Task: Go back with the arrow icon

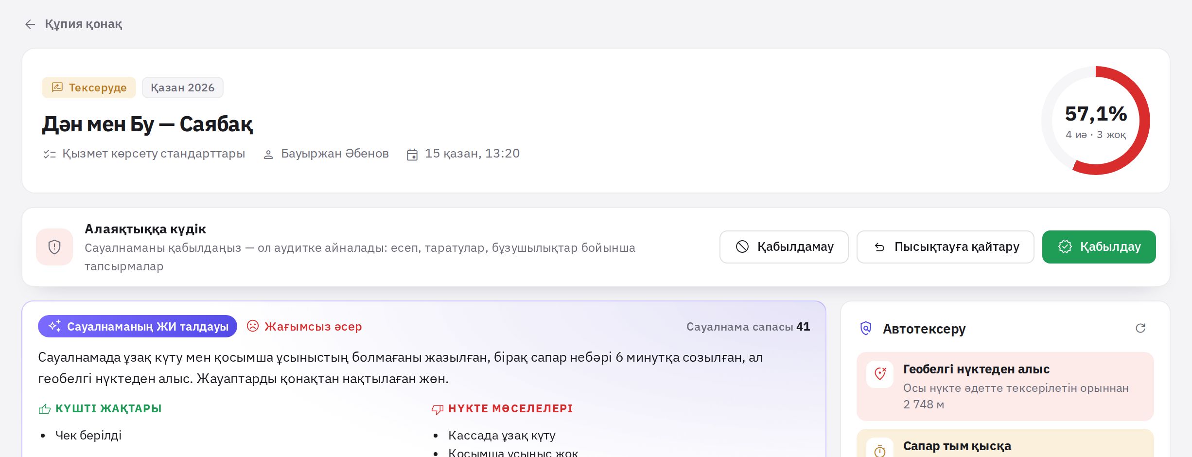Action: click(x=30, y=24)
